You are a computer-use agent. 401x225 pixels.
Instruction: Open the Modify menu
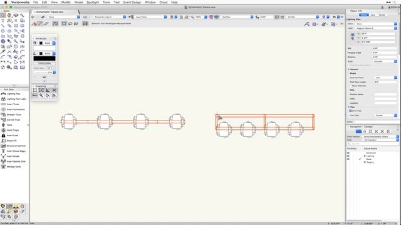coord(66,2)
